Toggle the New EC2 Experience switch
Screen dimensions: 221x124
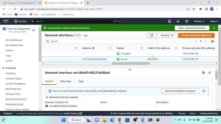pyautogui.click(x=5, y=29)
